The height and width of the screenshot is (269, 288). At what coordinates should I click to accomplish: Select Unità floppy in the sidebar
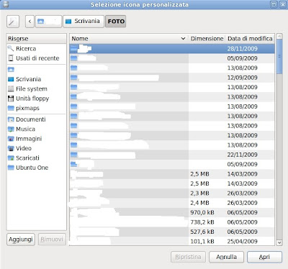pos(36,99)
